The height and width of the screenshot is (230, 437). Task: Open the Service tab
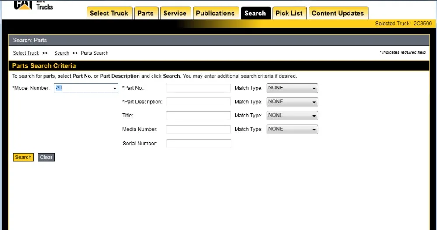tap(175, 13)
